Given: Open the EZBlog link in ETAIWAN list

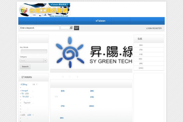Looking at the screenshot, I should click(24, 84).
